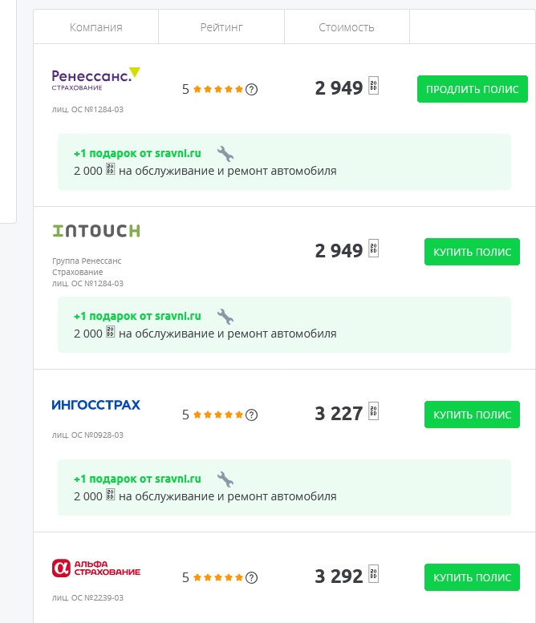
Task: Click the Ренессанс Страхование logo
Action: point(95,79)
